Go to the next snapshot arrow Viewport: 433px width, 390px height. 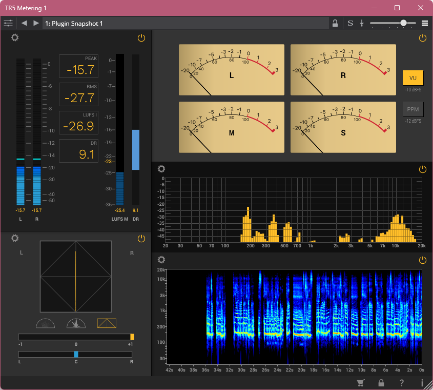pyautogui.click(x=36, y=23)
